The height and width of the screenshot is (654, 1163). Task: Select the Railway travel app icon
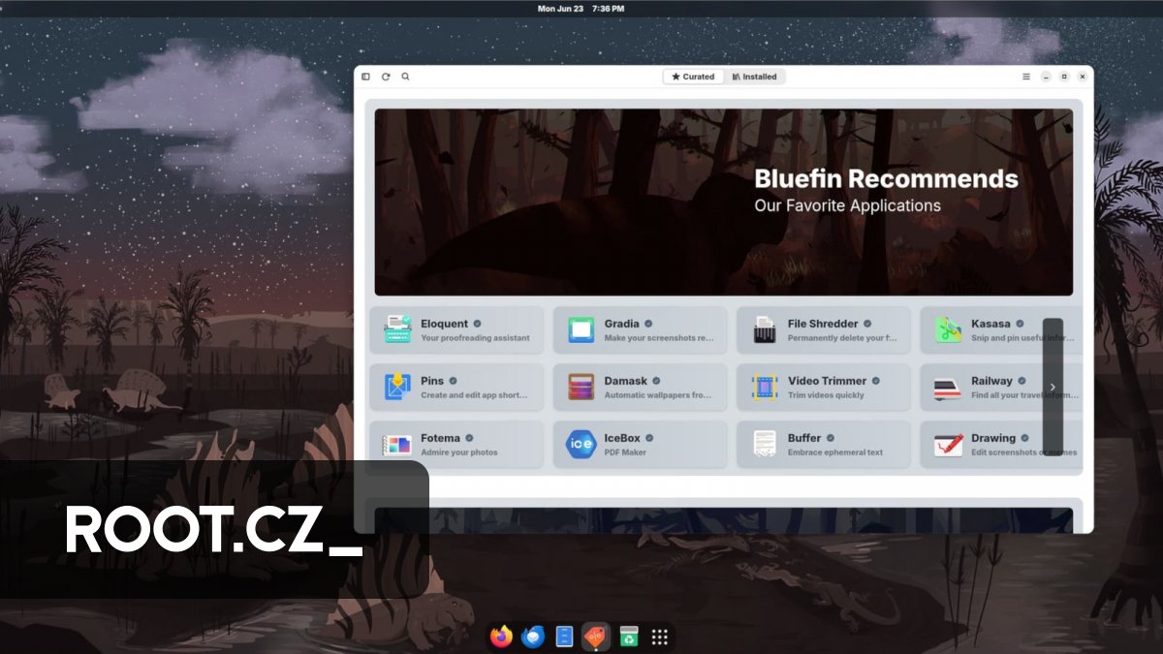(x=948, y=387)
